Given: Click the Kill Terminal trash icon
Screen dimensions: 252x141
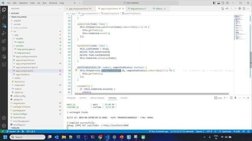Looking at the screenshot, I should [235, 98].
